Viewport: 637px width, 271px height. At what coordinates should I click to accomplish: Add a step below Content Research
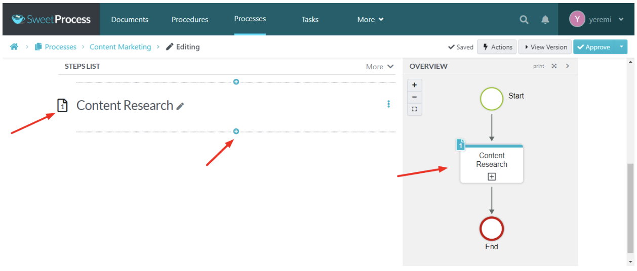[x=236, y=131]
